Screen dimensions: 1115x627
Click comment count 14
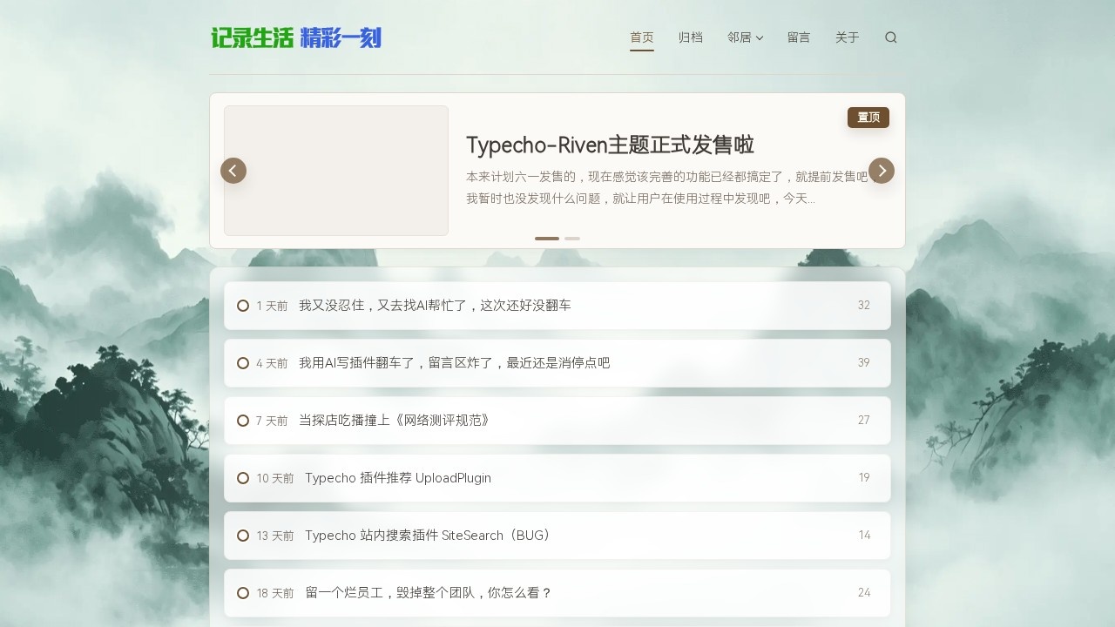[x=864, y=536]
